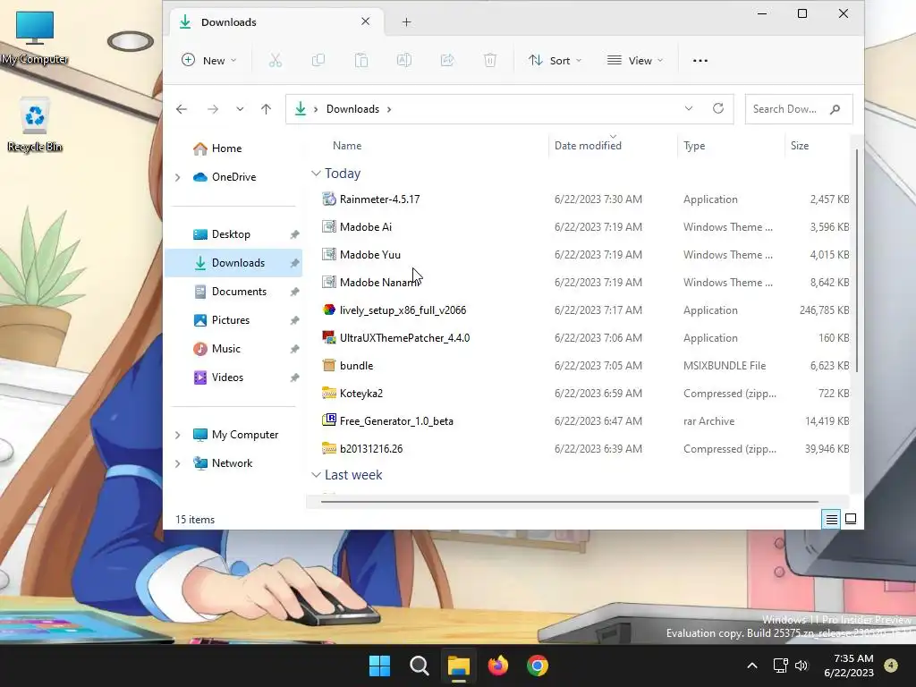The width and height of the screenshot is (916, 687).
Task: Open the Windows Start menu
Action: point(379,666)
